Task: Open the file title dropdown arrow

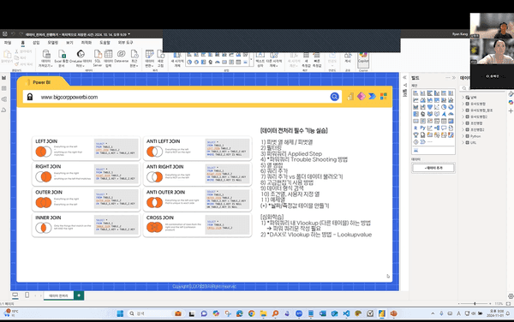Action: pyautogui.click(x=129, y=34)
